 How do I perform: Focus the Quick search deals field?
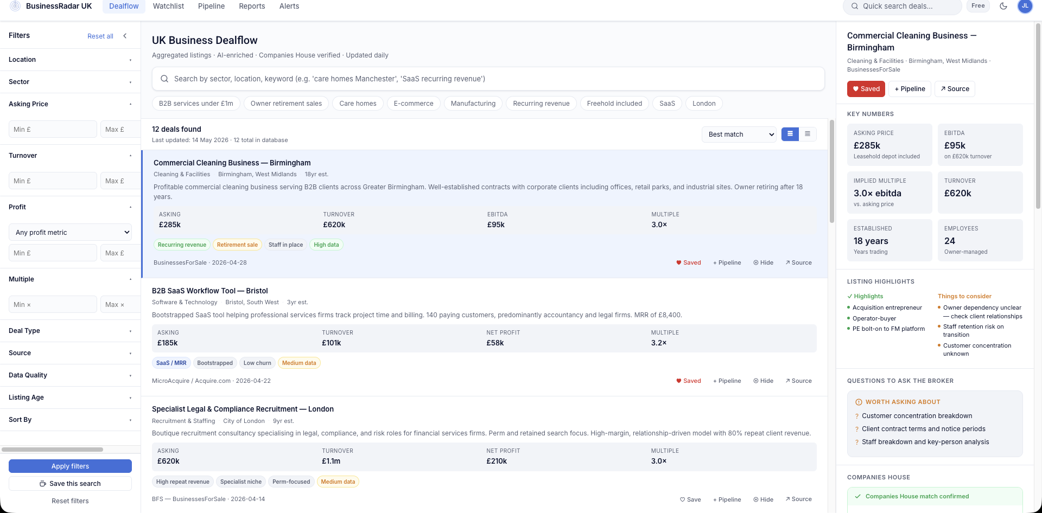[902, 6]
